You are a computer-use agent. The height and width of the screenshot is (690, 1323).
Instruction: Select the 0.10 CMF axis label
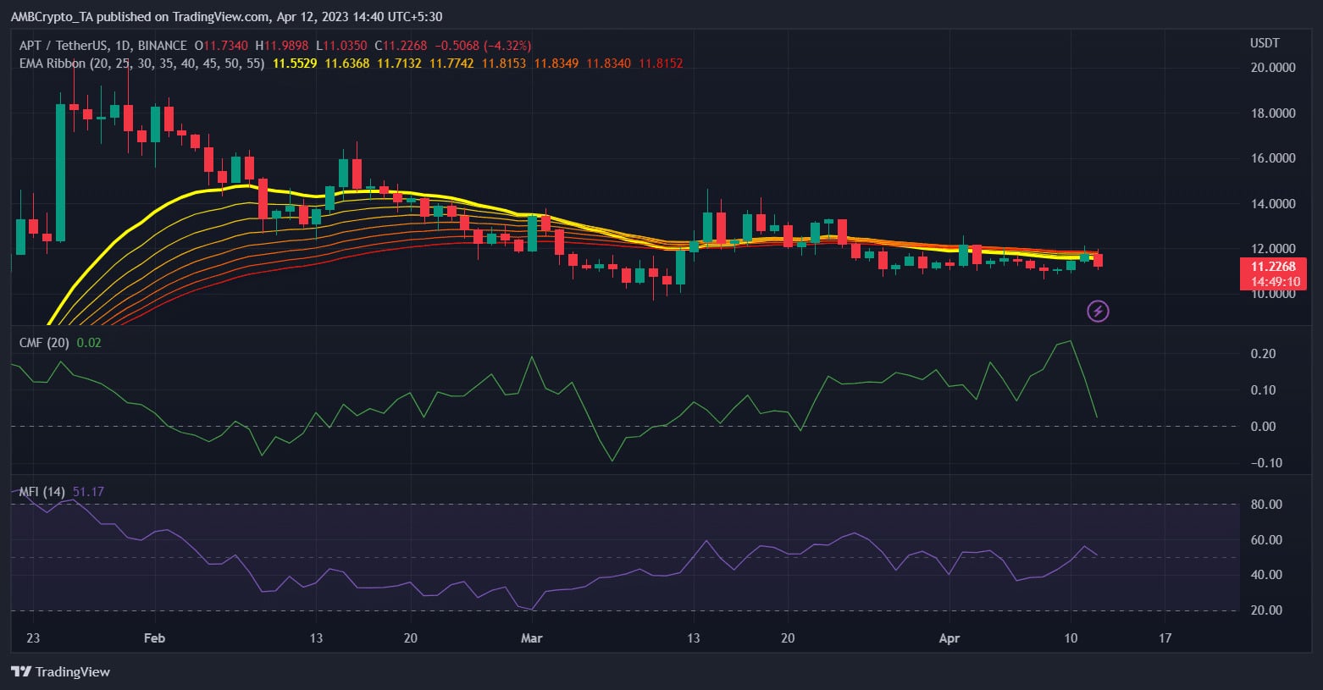coord(1263,390)
